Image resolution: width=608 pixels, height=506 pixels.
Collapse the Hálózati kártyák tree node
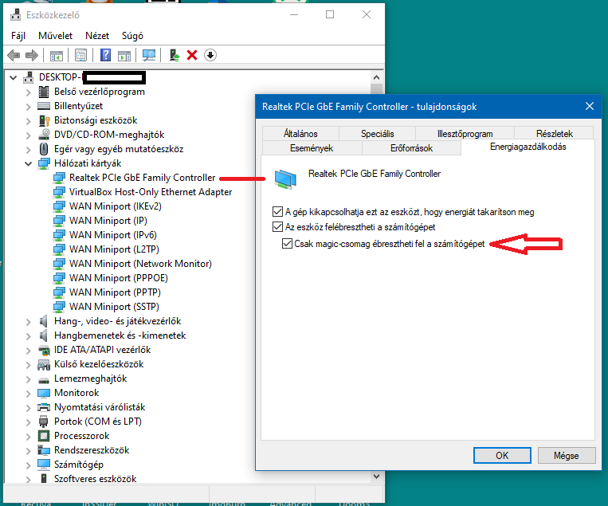click(x=28, y=163)
